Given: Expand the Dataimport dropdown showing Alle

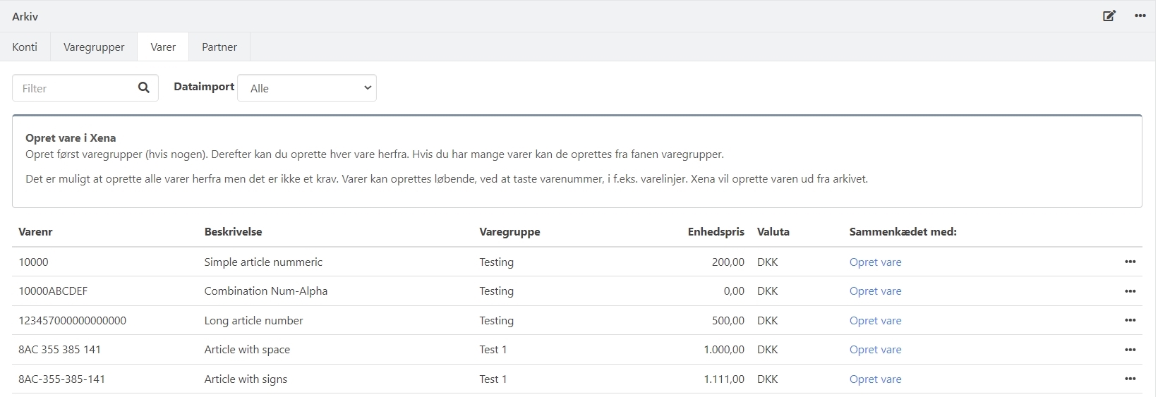Looking at the screenshot, I should (307, 88).
